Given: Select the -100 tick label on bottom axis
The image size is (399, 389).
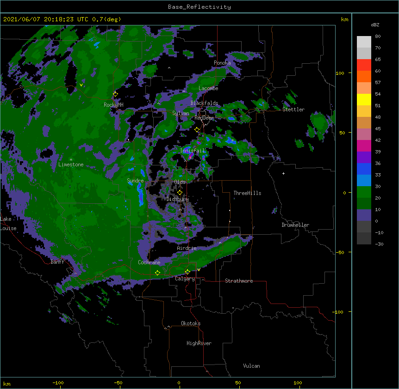Looking at the screenshot, I should pyautogui.click(x=58, y=383).
